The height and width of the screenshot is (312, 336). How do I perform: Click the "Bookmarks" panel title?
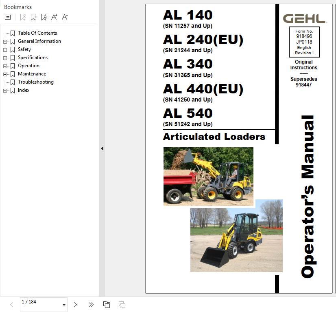[18, 7]
